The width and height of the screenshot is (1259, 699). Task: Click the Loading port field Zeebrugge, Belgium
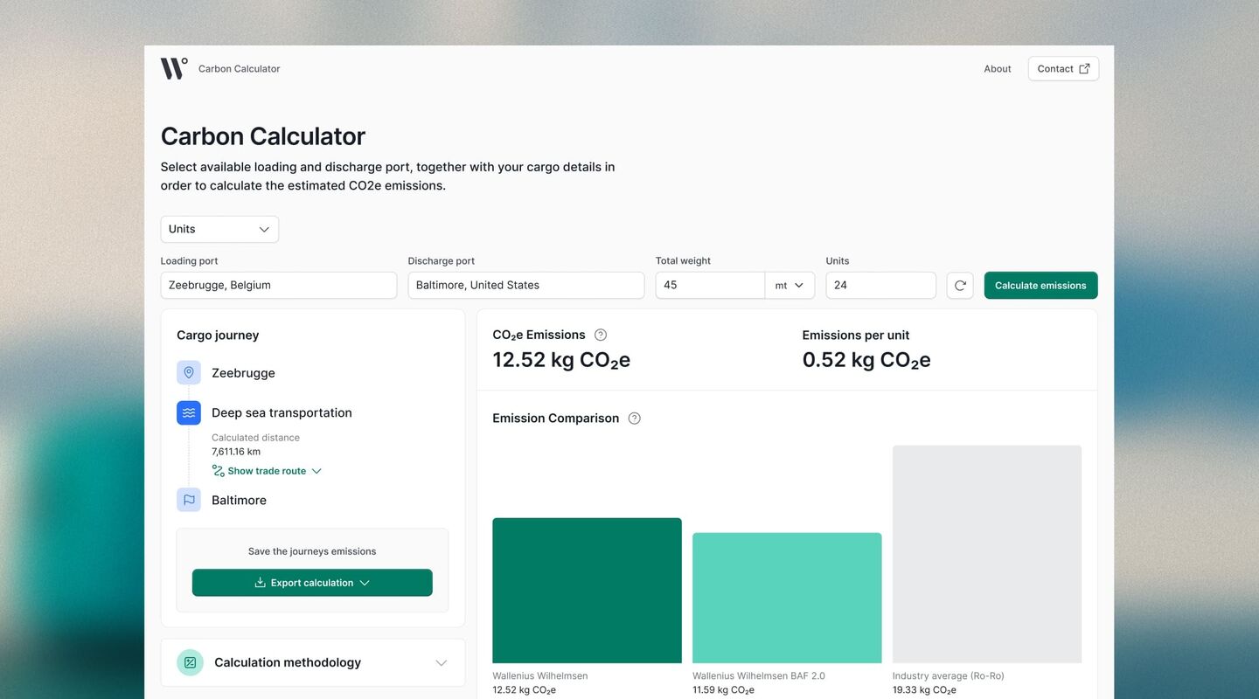[x=278, y=286]
